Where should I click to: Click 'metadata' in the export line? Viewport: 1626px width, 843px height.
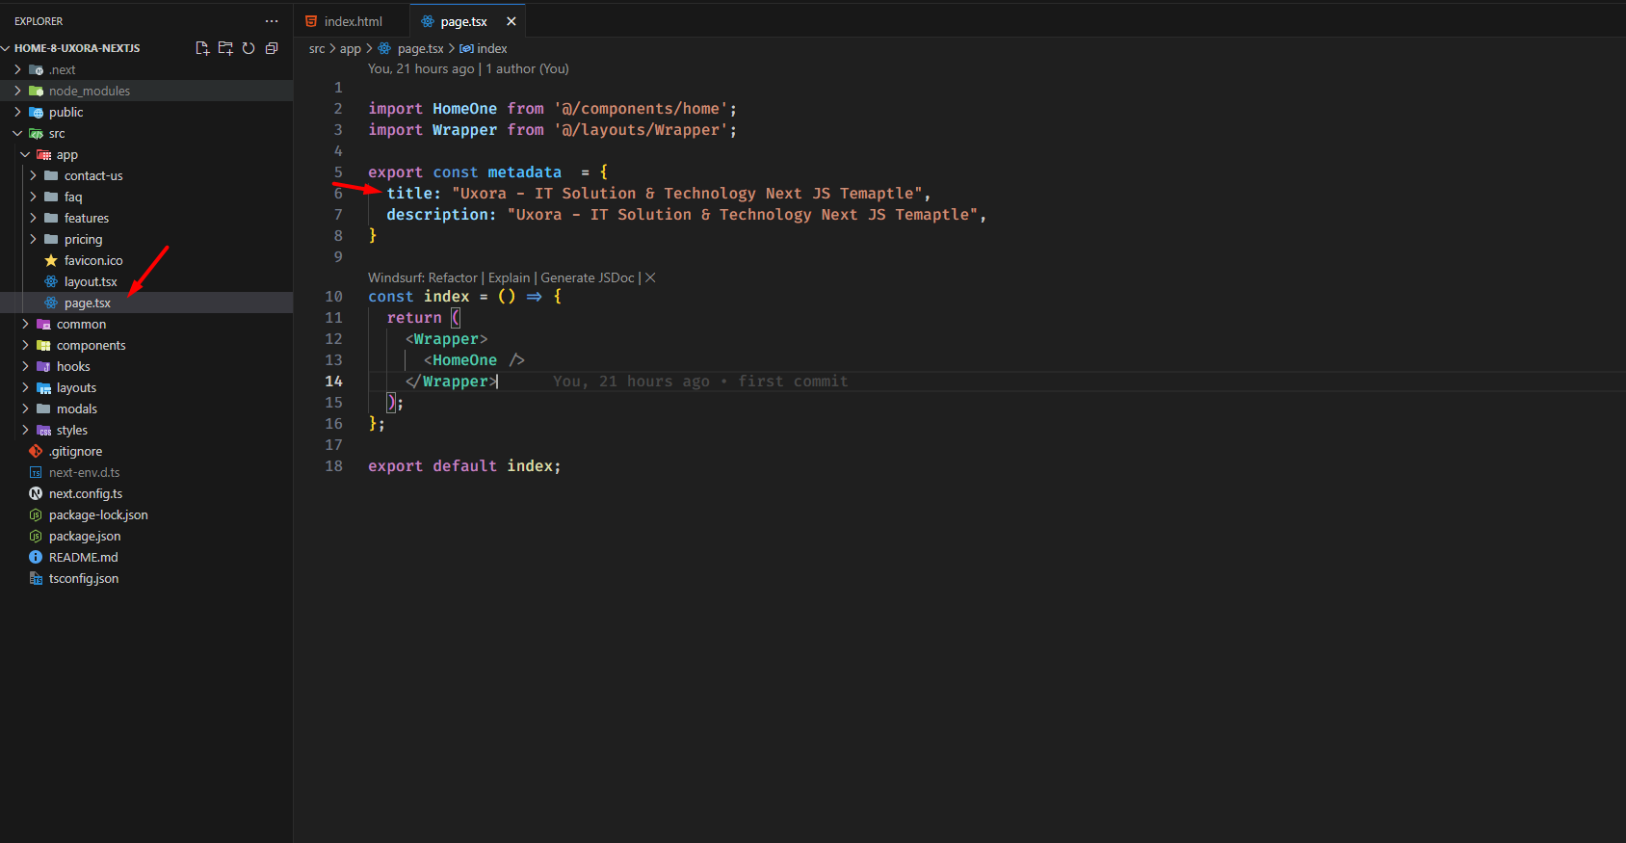(524, 172)
